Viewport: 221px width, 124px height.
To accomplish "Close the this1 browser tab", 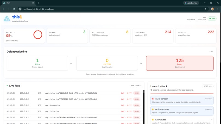I will (33, 3).
